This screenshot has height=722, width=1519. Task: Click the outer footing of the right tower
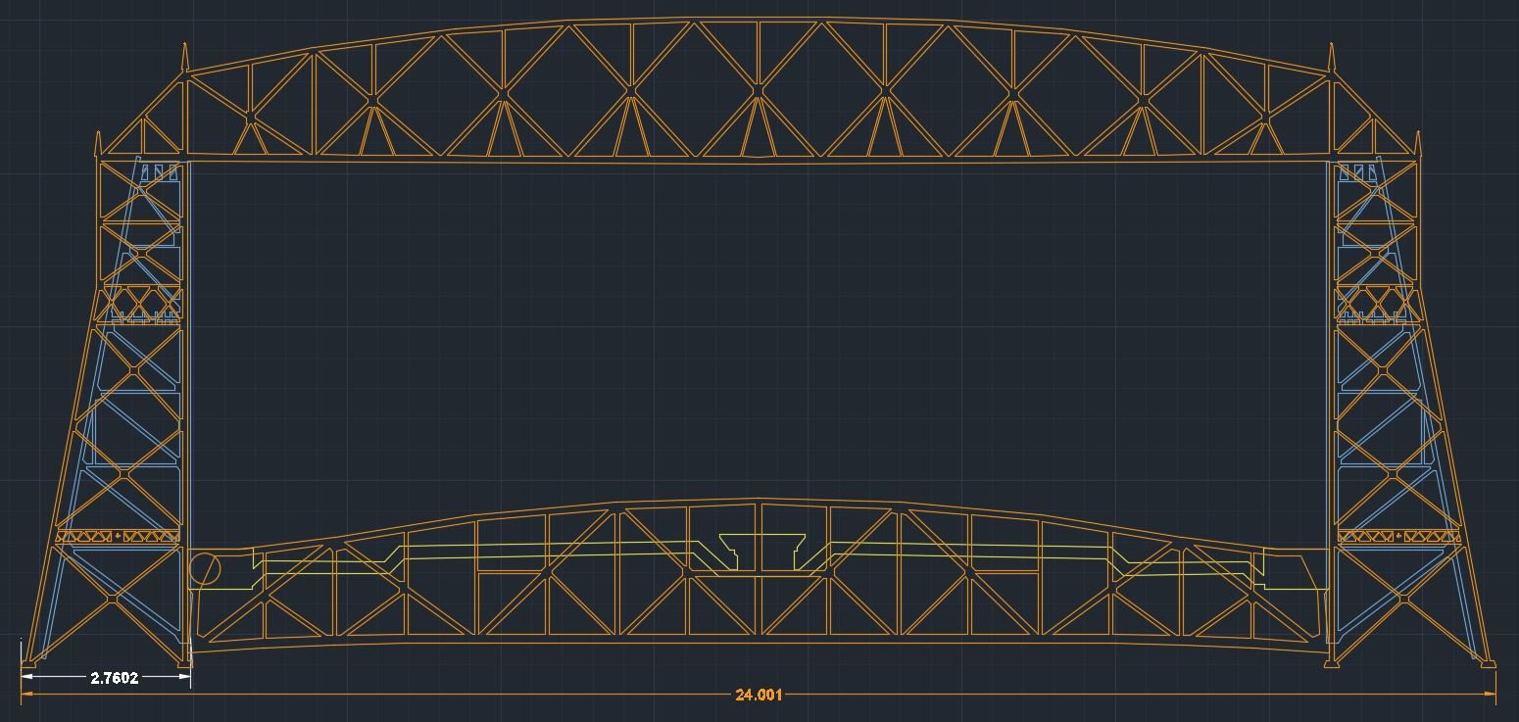click(1488, 664)
